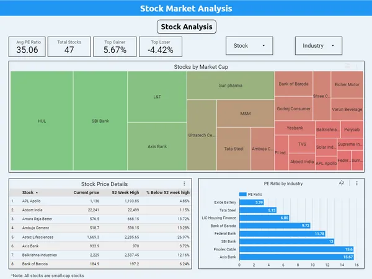Viewport: 372px width, 279px height.
Task: Select the APL Apollo treemap block
Action: pos(326,163)
